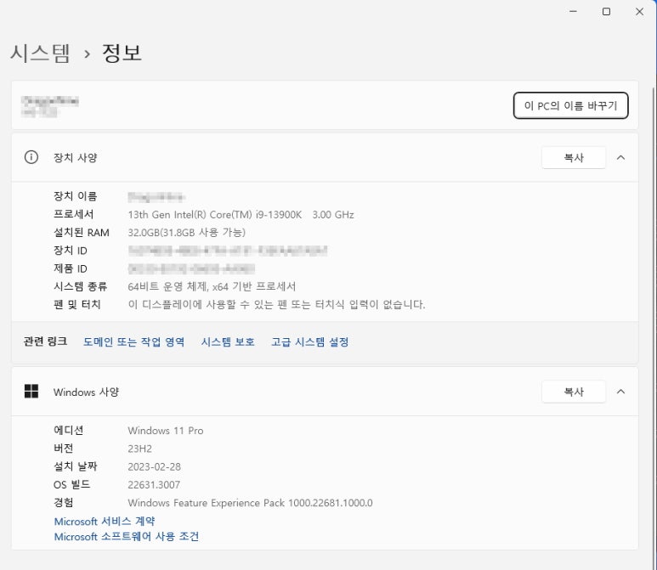Click the Windows logo icon
This screenshot has width=657, height=570.
[31, 392]
